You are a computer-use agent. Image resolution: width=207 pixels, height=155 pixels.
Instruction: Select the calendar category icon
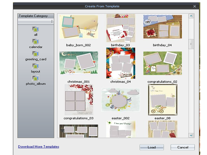point(35,41)
